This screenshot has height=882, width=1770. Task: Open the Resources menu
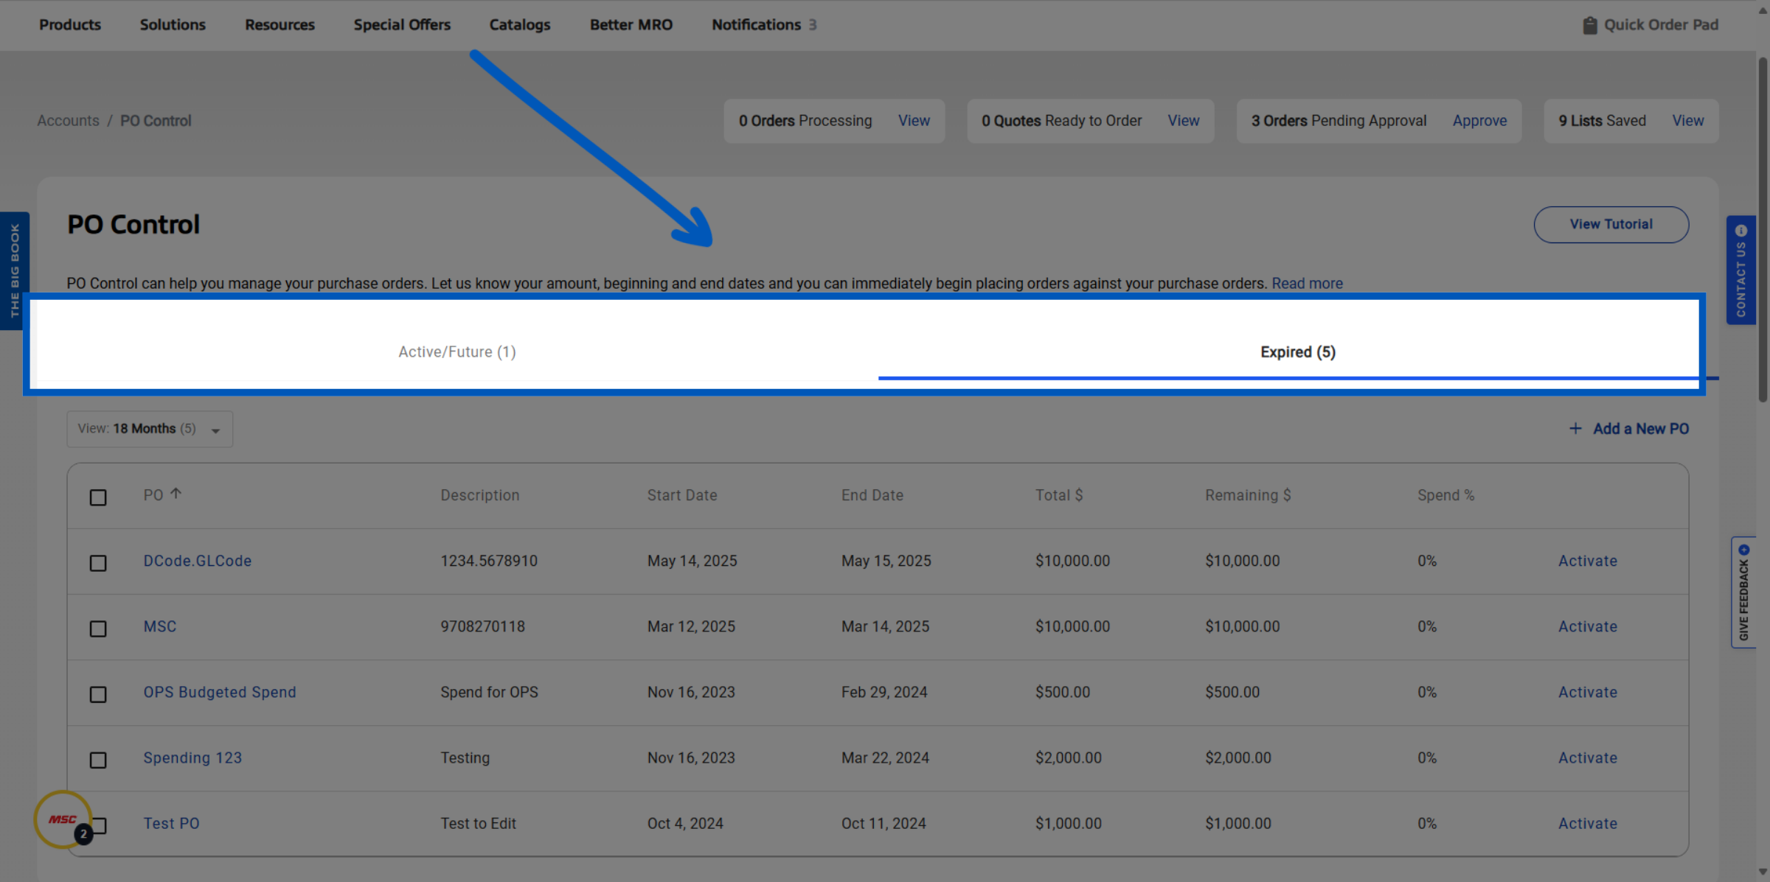coord(280,25)
